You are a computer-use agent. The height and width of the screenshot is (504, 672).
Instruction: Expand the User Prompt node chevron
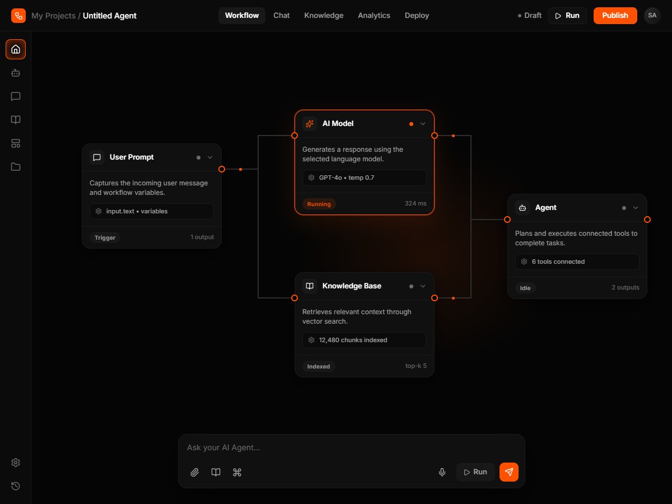[210, 157]
